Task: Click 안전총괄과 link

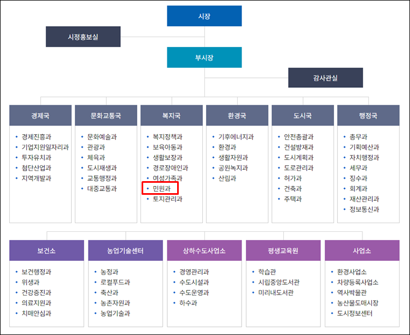Action: (x=299, y=137)
